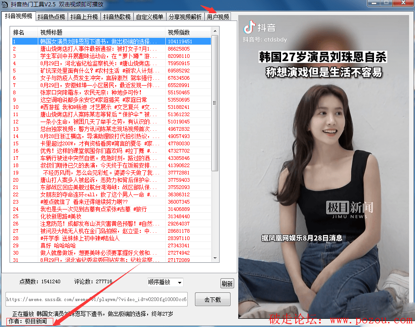Screen dimensions: 415x327
Task: Select the 抖音热歌榜 tab
Action: pos(117,17)
